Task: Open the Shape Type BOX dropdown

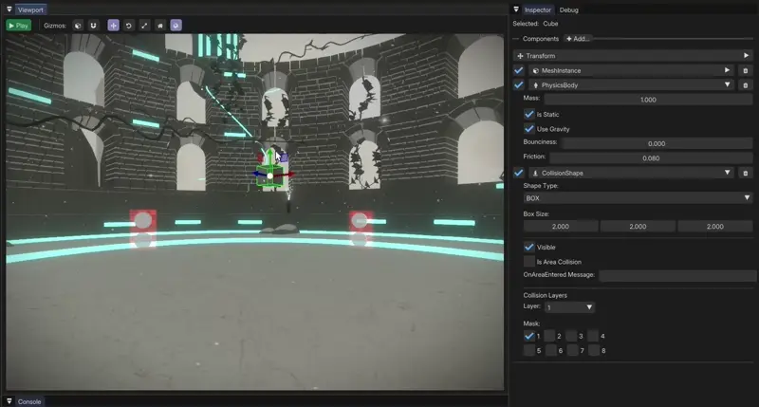Action: tap(638, 198)
